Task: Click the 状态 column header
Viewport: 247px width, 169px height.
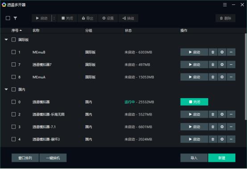Action: point(128,30)
